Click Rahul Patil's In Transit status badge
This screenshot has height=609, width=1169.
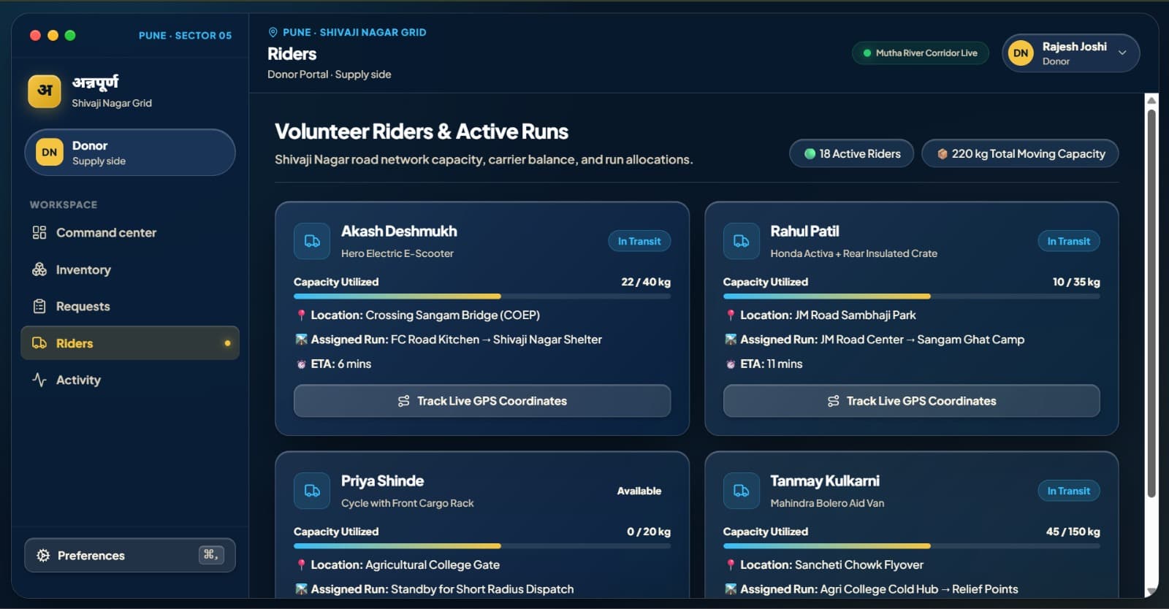[1069, 242]
